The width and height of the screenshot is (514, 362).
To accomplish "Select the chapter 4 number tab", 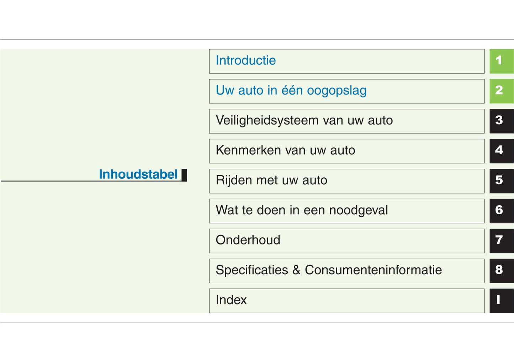I will (x=501, y=151).
